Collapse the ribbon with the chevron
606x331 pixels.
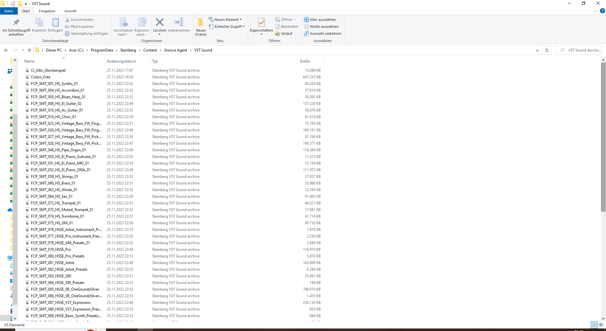click(596, 11)
